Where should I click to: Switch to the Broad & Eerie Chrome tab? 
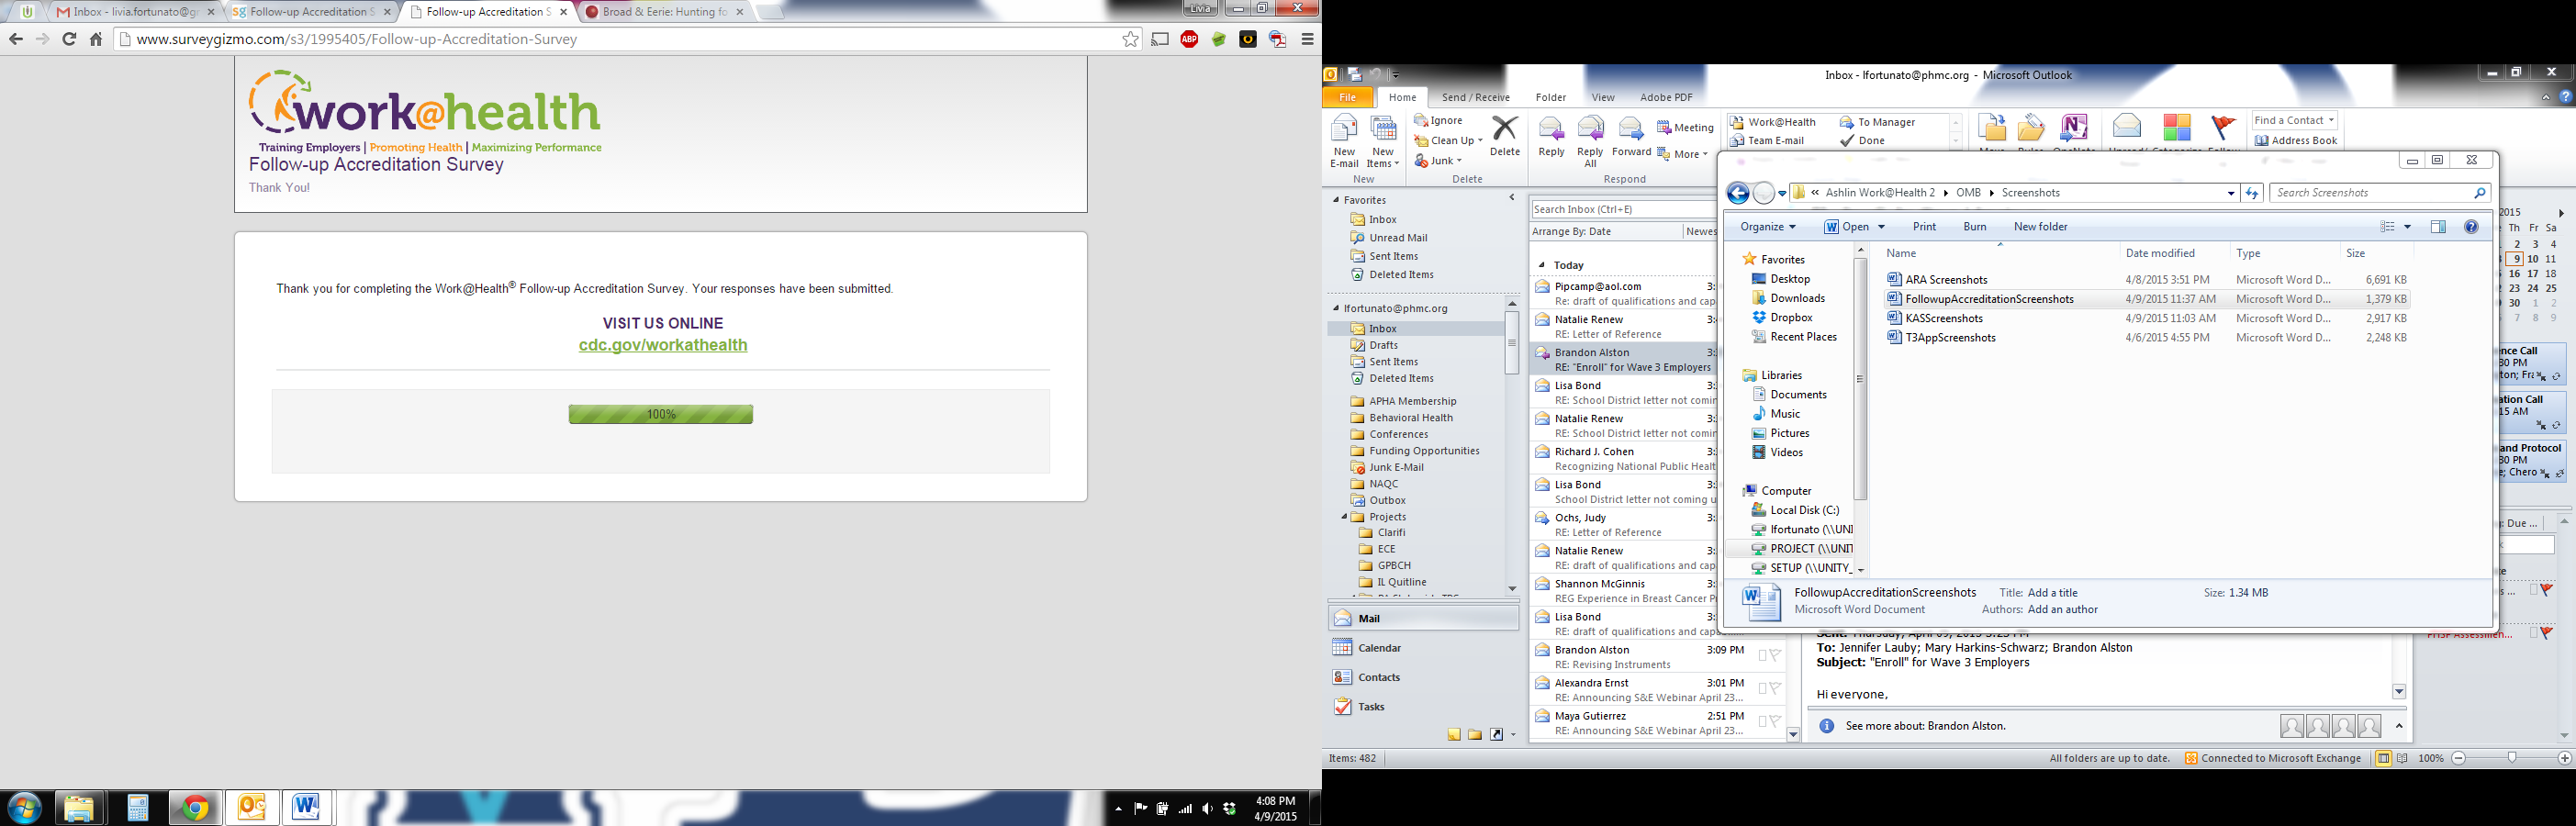[x=665, y=12]
